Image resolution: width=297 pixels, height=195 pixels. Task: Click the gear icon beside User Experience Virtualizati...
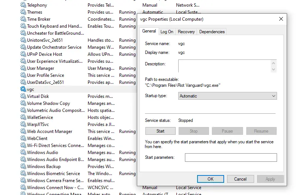click(x=23, y=61)
